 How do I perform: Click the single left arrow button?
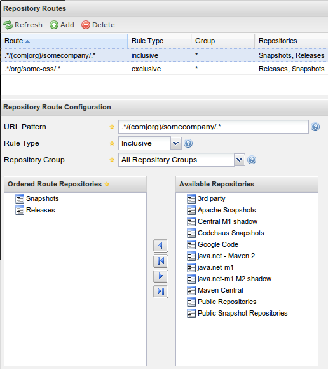[x=161, y=246]
